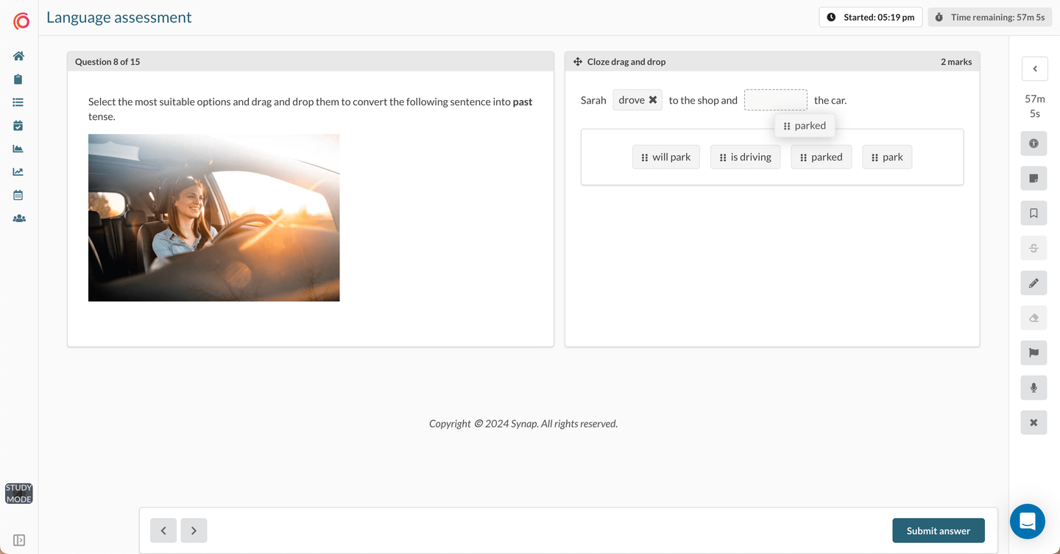Screen dimensions: 1060x554
Task: Select the 'will park' answer chip
Action: coord(665,157)
